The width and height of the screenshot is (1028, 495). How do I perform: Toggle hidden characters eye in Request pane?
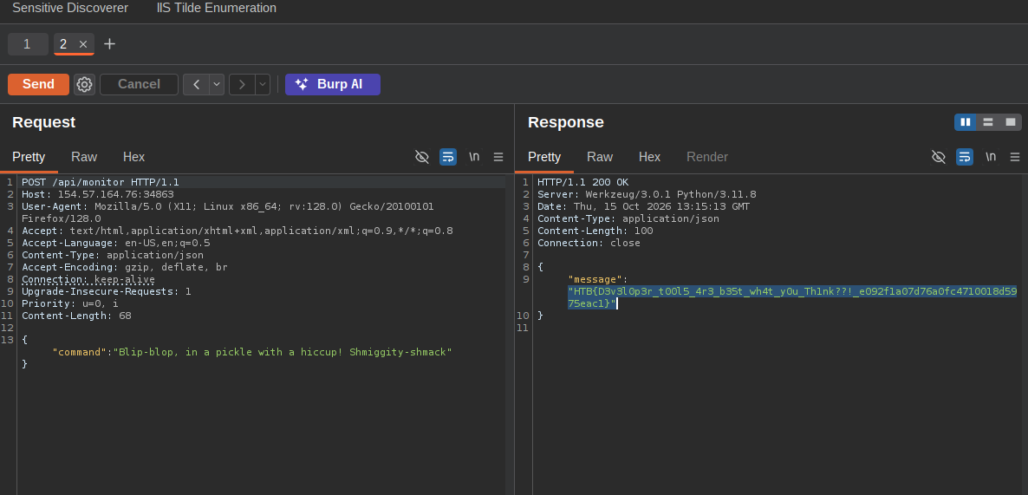click(421, 157)
